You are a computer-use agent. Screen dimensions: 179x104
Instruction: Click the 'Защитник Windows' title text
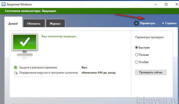tap(19, 4)
